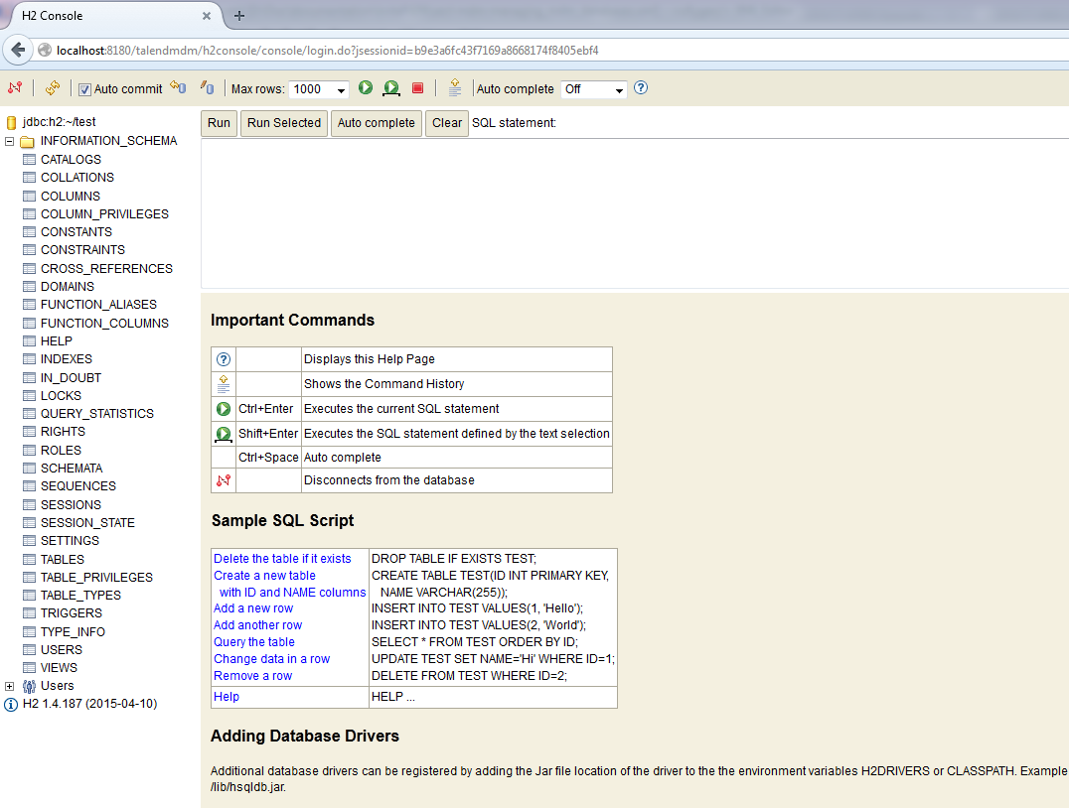Select the H2 Console browser tab
Viewport: 1069px width, 808px height.
tap(109, 16)
